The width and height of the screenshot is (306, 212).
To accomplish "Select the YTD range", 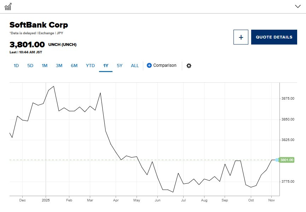I will point(90,65).
